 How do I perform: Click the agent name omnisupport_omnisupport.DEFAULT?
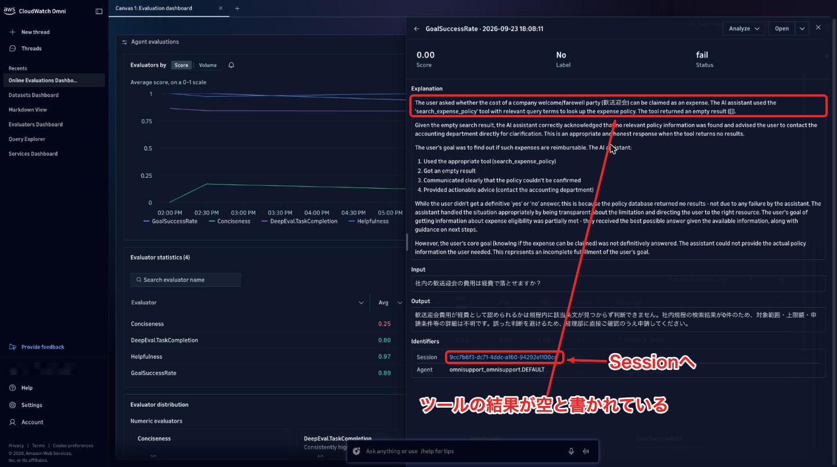click(497, 369)
